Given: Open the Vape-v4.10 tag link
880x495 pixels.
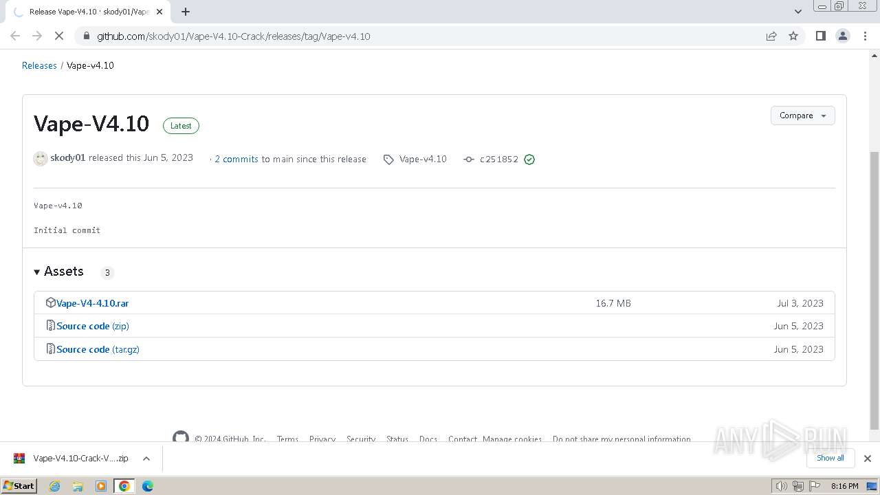Looking at the screenshot, I should (423, 159).
